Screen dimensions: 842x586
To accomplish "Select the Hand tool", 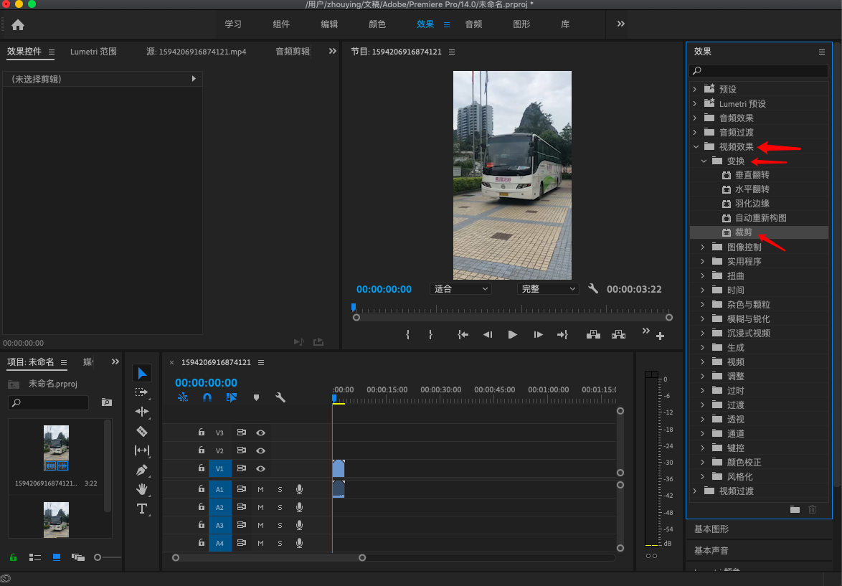I will [142, 489].
